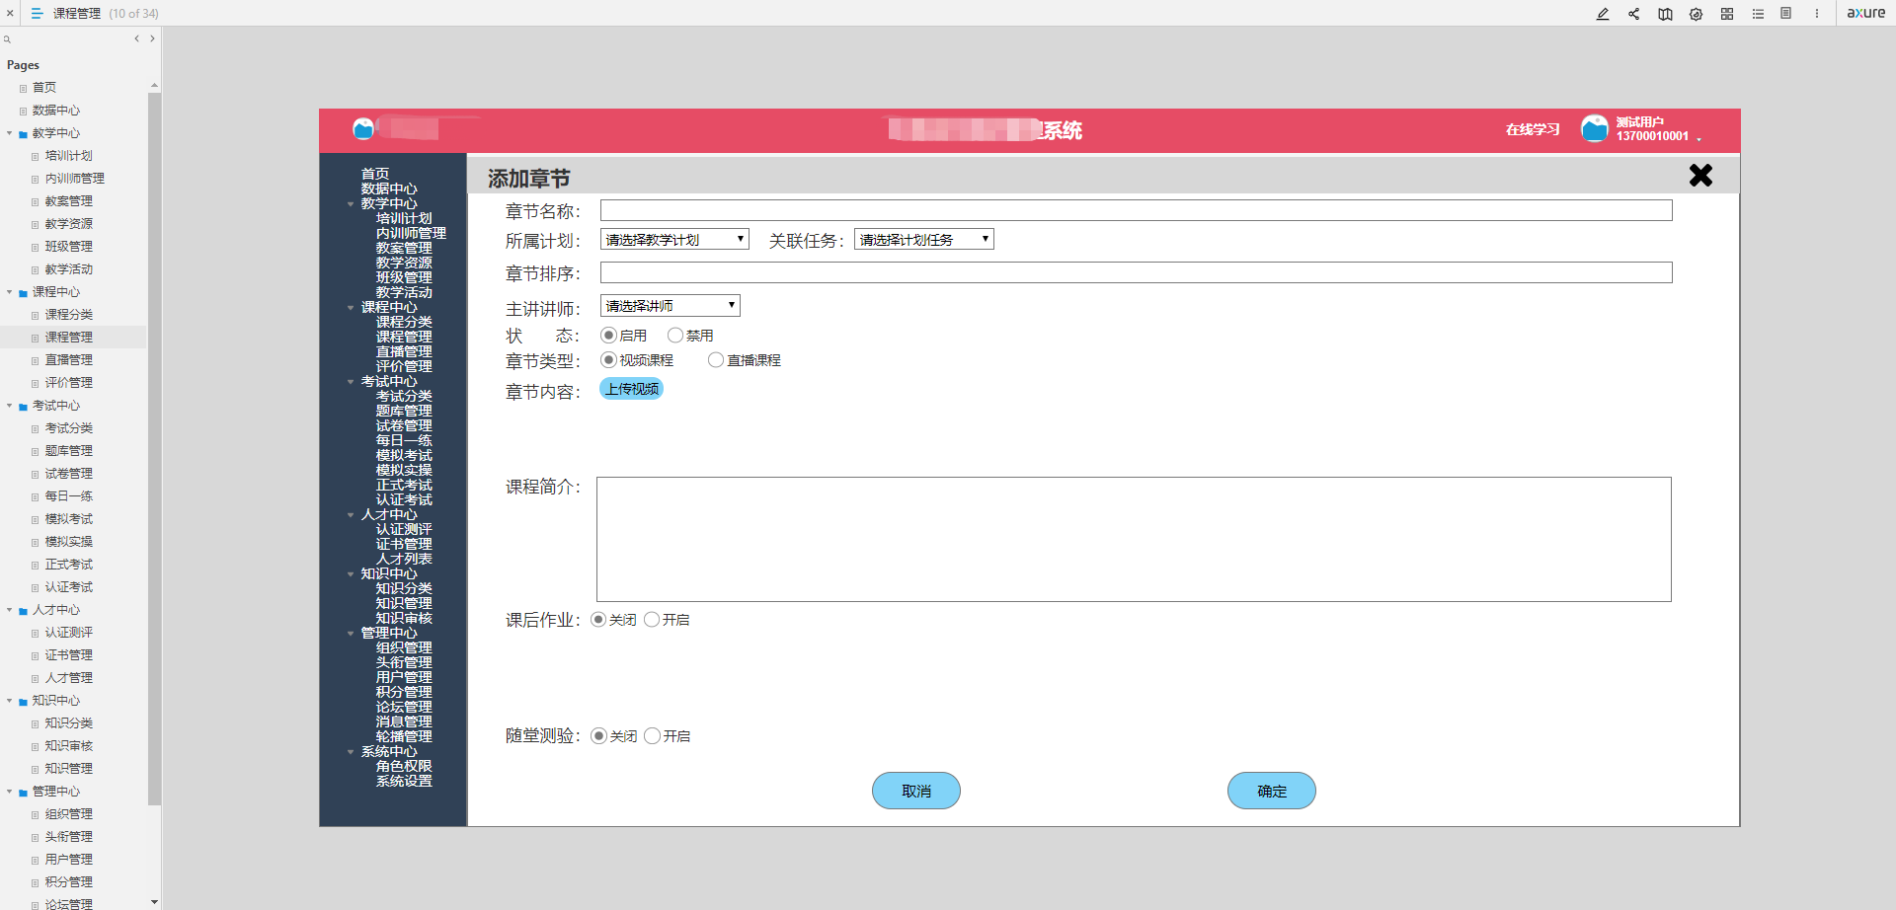Click the system logo in red header
This screenshot has width=1896, height=910.
(363, 128)
